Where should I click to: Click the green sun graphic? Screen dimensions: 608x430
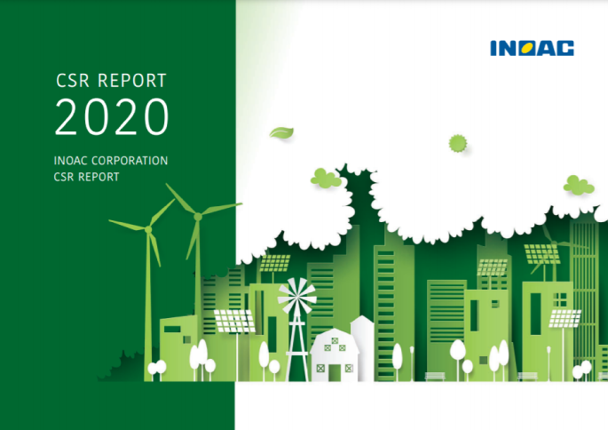pyautogui.click(x=457, y=143)
